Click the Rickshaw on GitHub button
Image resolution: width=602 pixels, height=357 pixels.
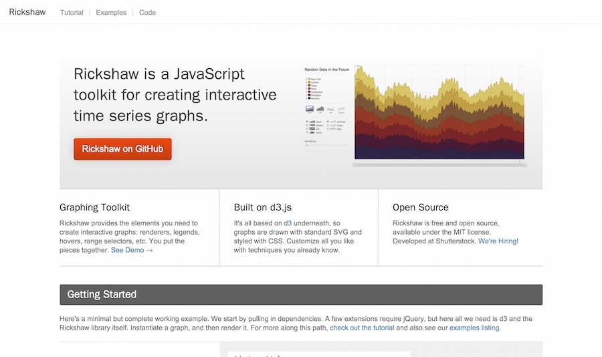(122, 149)
